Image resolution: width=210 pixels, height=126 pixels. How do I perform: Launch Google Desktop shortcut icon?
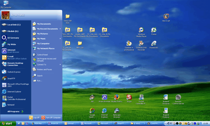click(x=92, y=113)
